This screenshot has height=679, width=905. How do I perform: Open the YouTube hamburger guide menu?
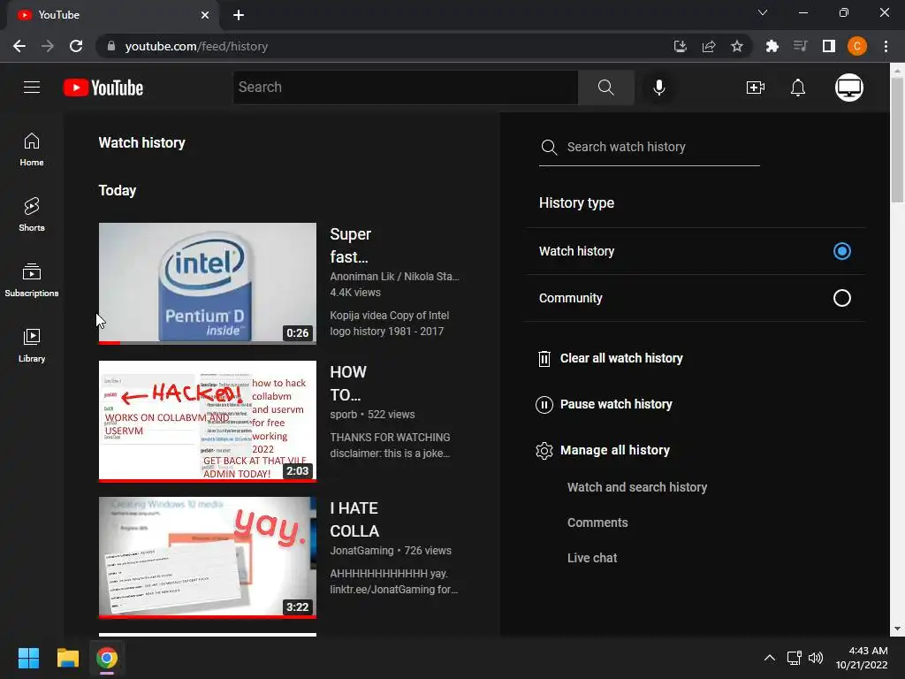coord(32,88)
